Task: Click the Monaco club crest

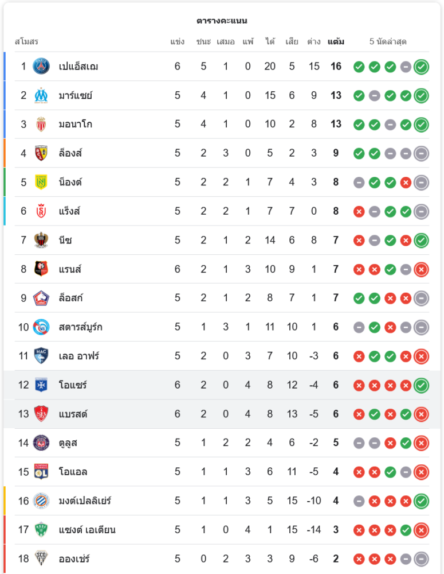Action: tap(41, 124)
